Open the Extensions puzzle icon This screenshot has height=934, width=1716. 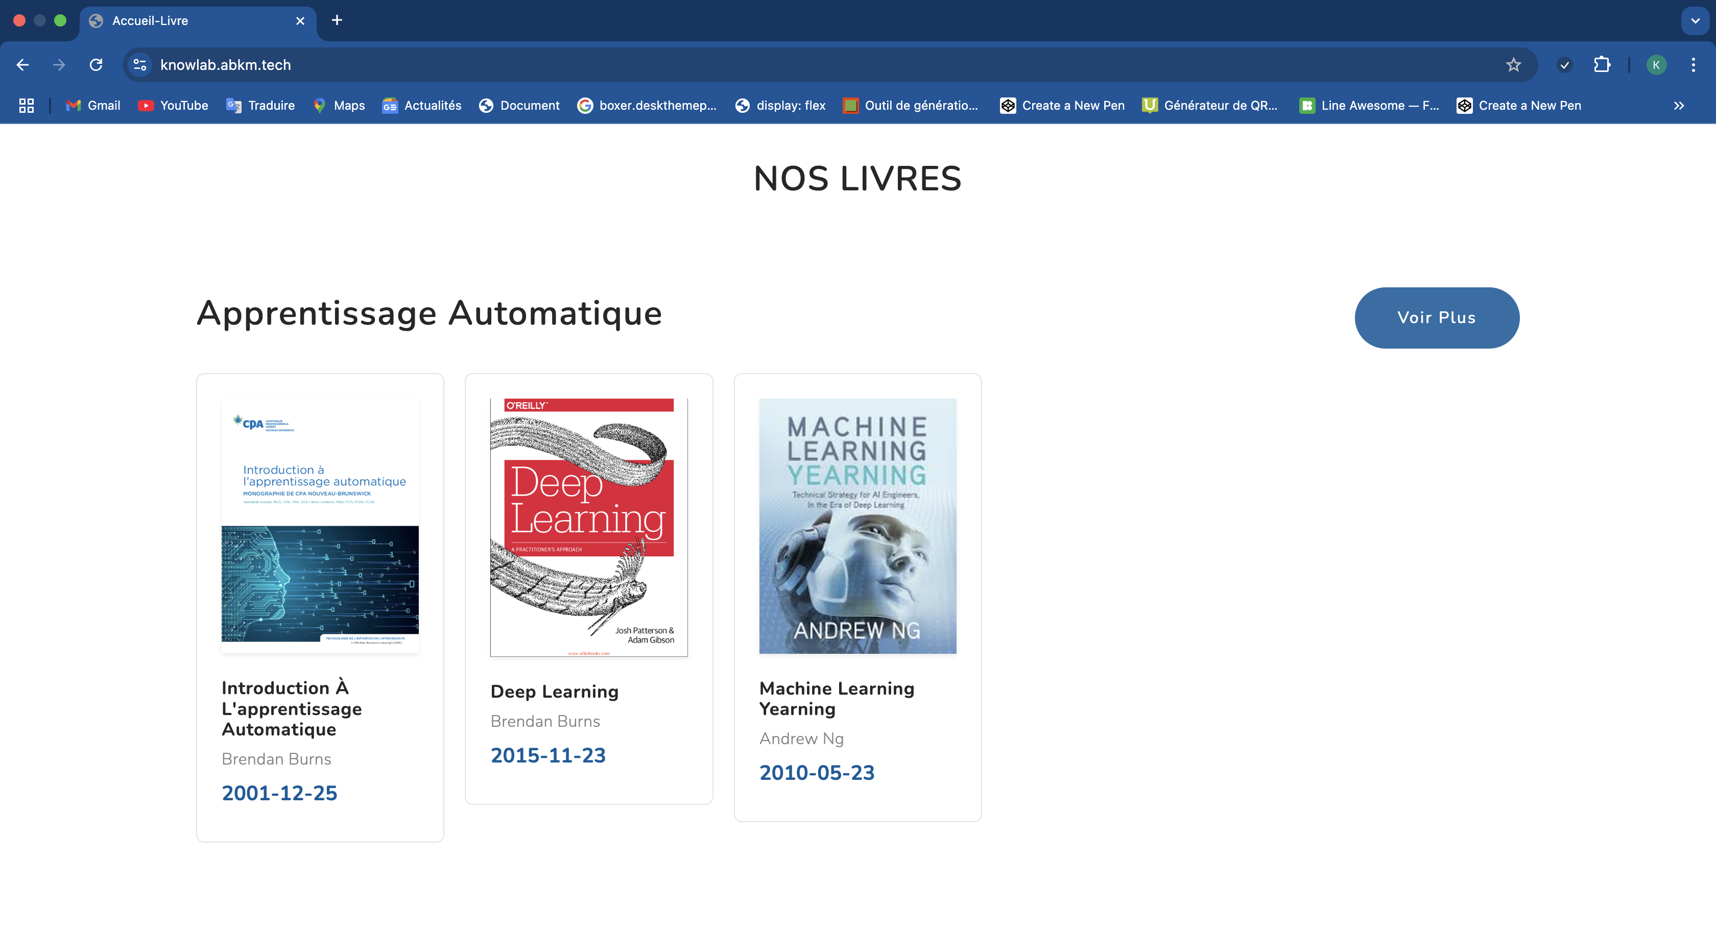pos(1602,65)
